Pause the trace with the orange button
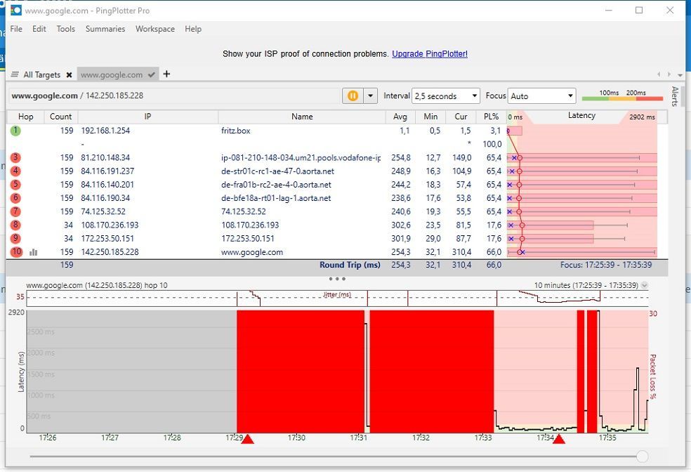 (353, 96)
